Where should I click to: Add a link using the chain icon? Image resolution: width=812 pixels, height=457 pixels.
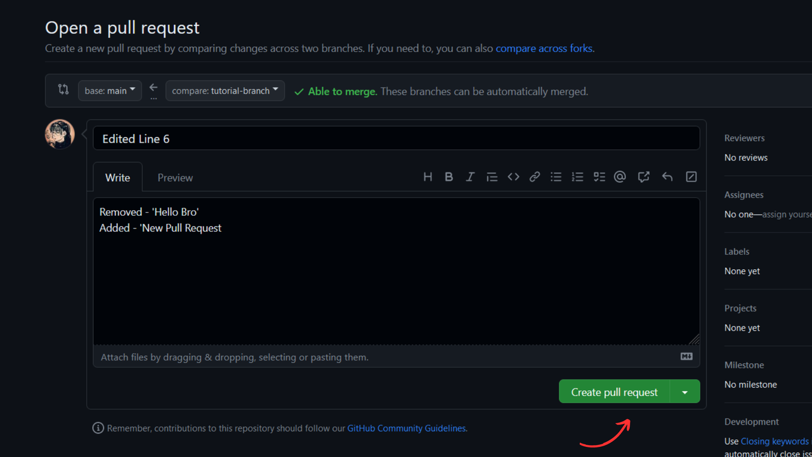coord(535,177)
